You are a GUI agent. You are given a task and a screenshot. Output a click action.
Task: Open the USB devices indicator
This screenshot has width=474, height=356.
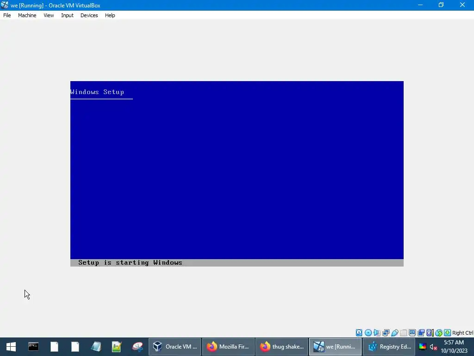pos(394,333)
